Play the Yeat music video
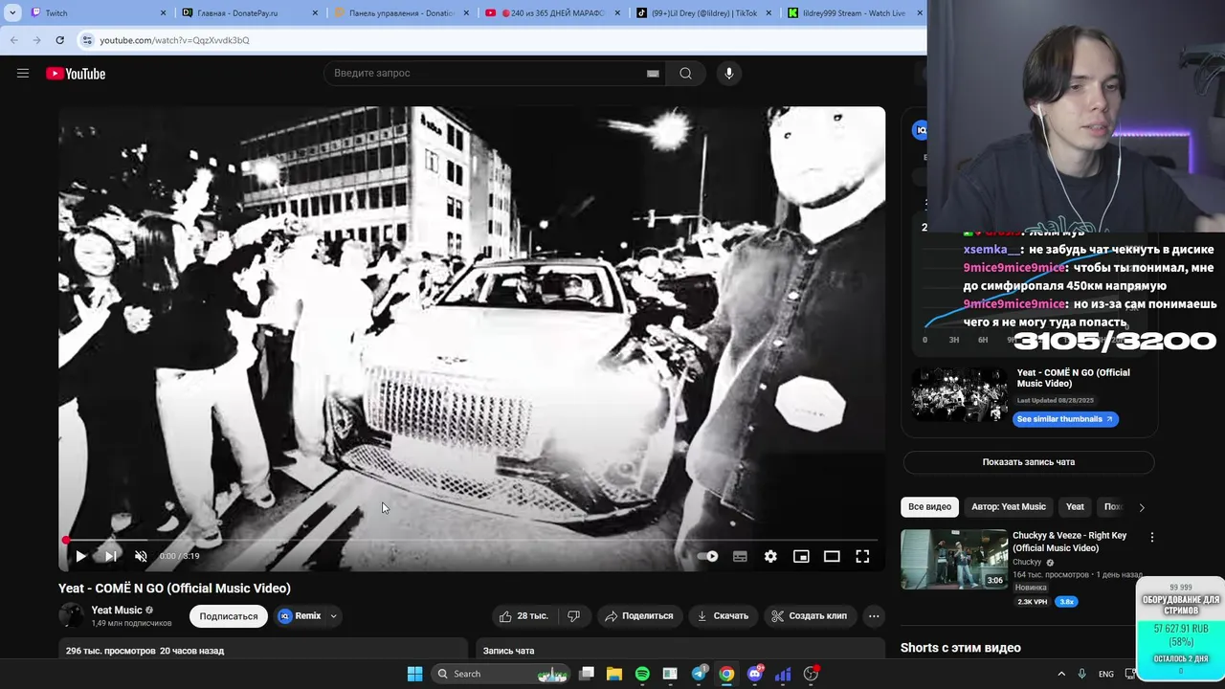The width and height of the screenshot is (1225, 689). click(x=80, y=556)
